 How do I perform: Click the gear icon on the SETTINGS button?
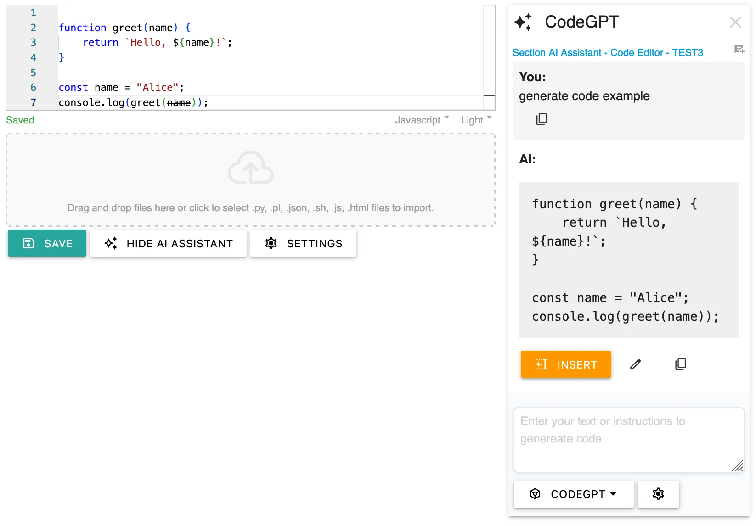[x=271, y=243]
